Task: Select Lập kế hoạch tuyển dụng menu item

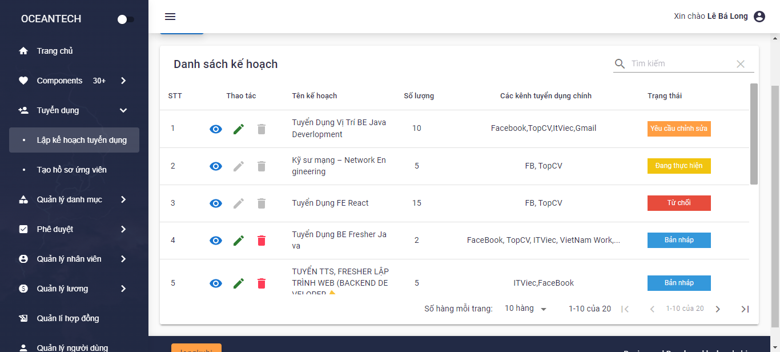Action: pos(74,140)
